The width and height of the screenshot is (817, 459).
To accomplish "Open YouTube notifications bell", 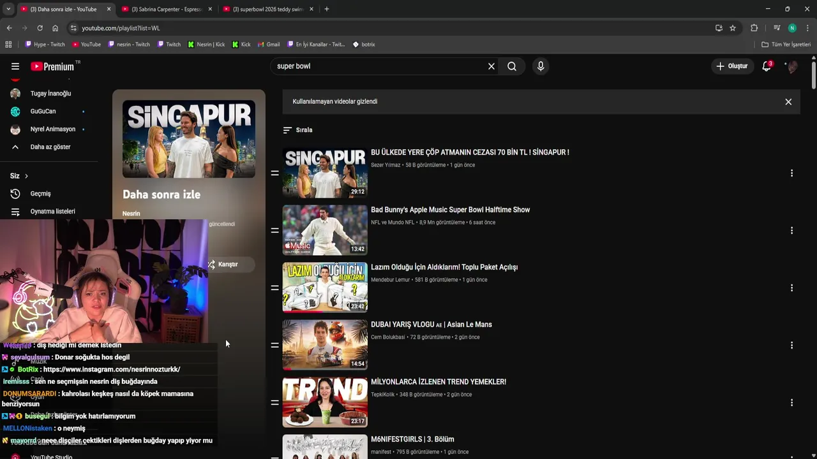I will pyautogui.click(x=767, y=66).
